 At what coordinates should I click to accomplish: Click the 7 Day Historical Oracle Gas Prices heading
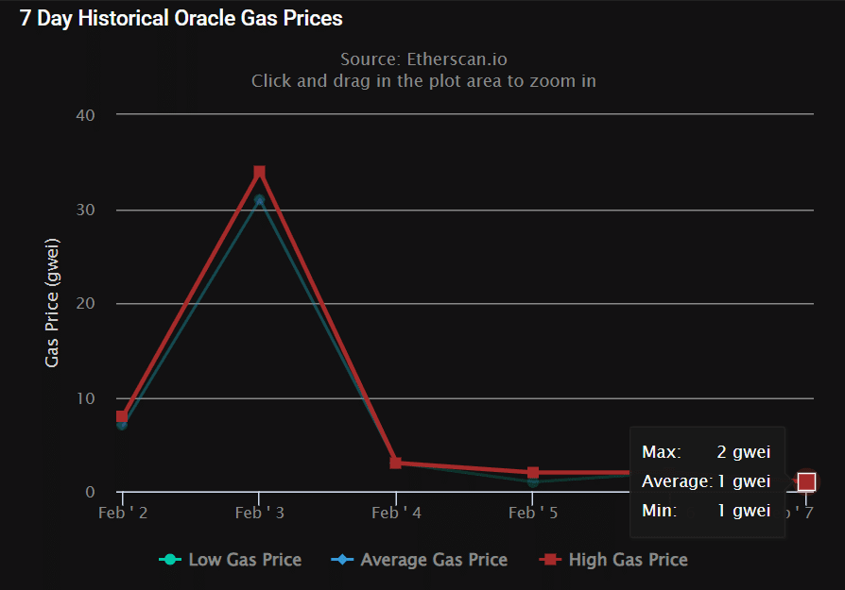(181, 18)
